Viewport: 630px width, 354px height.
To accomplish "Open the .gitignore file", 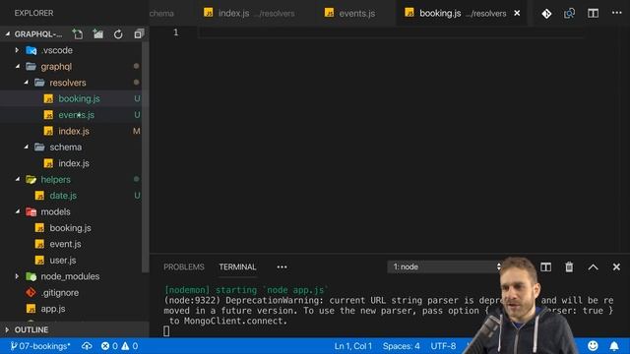I will click(59, 293).
